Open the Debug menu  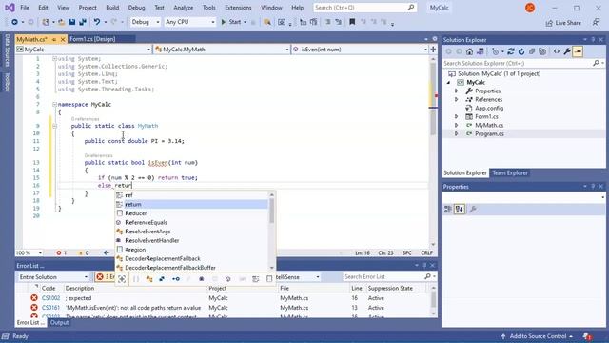[136, 8]
